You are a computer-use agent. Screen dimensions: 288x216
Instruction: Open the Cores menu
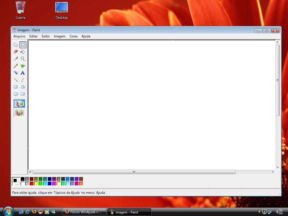coord(73,36)
